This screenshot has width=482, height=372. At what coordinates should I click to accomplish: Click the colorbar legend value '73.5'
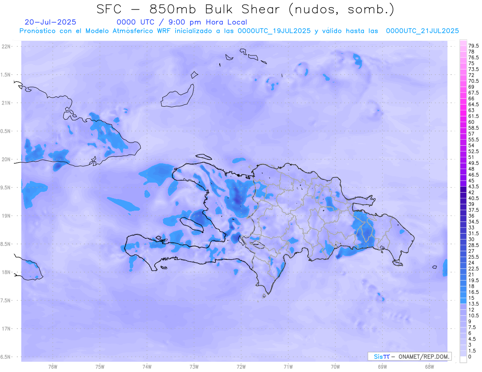[x=474, y=69]
